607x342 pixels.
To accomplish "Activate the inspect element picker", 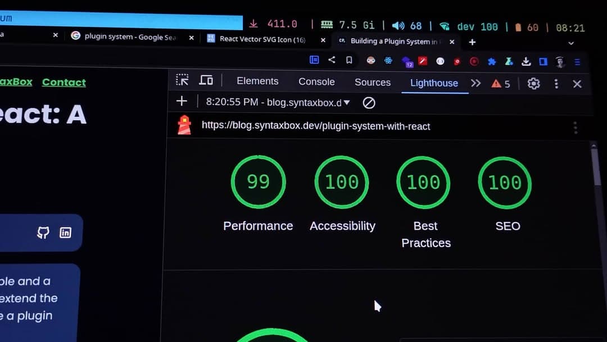I will point(182,80).
